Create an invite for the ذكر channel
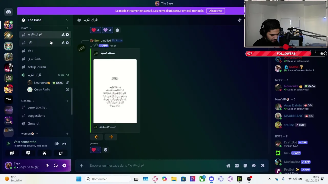The height and width of the screenshot is (184, 328). 63,43
